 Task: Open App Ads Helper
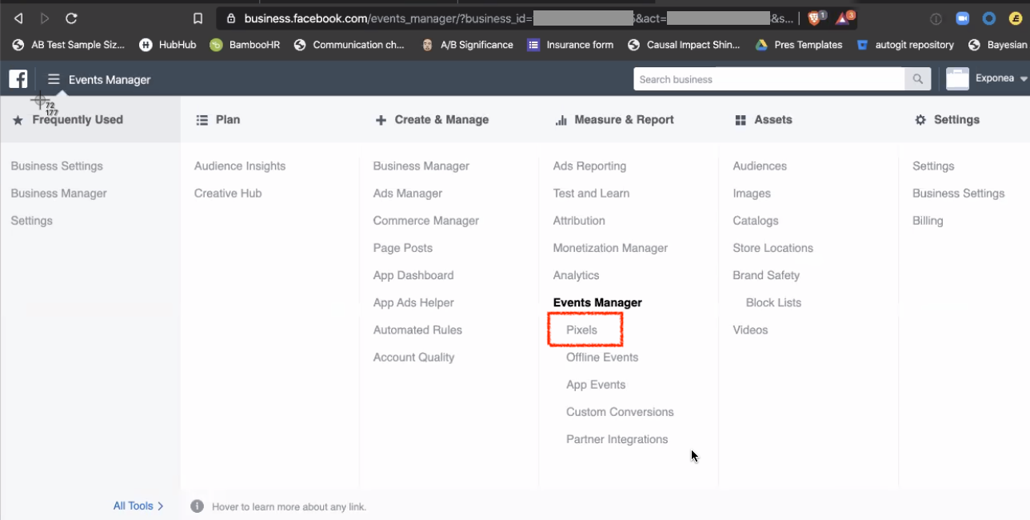[x=413, y=302]
